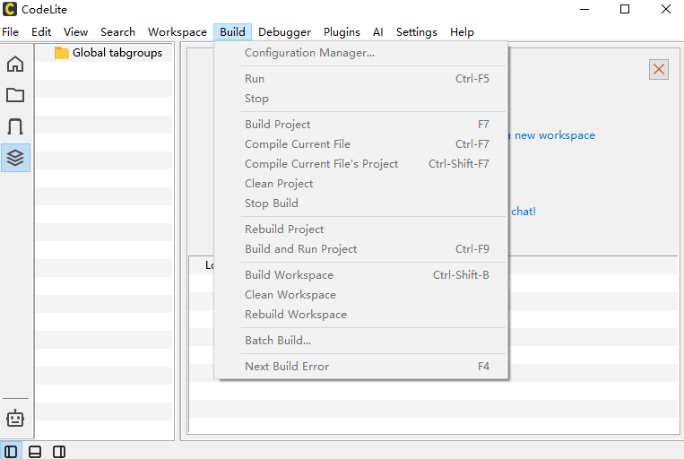Open the Edit menu
Screen dimensions: 684x459
(x=41, y=32)
